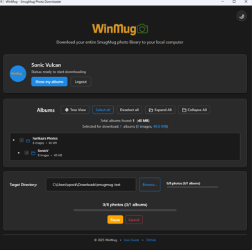The image size is (252, 250).
Task: Click the Target Directory path field
Action: point(91,185)
